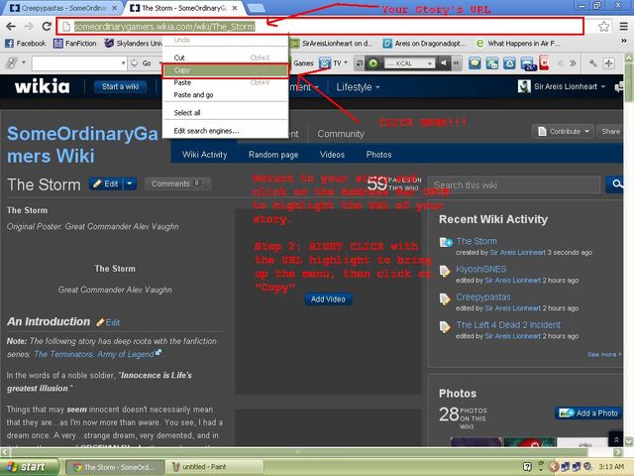Select Copy in context menu

(226, 70)
